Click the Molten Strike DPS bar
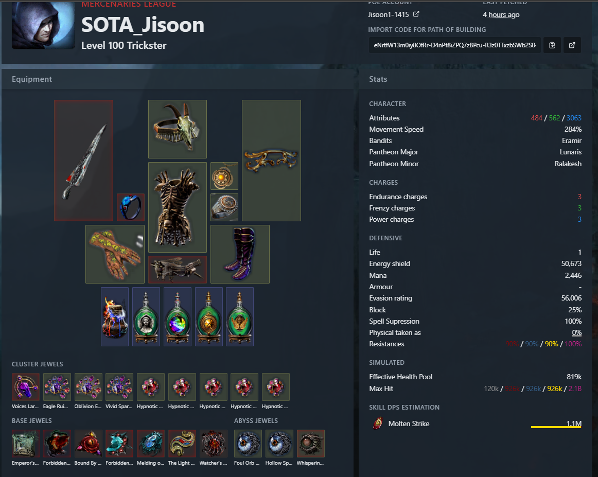 click(x=556, y=427)
